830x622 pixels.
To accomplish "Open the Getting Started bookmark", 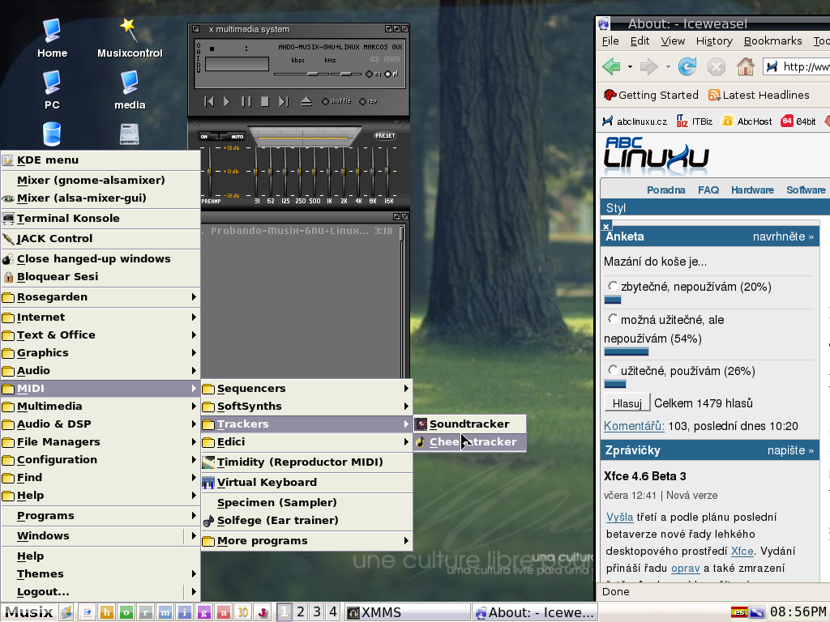I will [651, 96].
